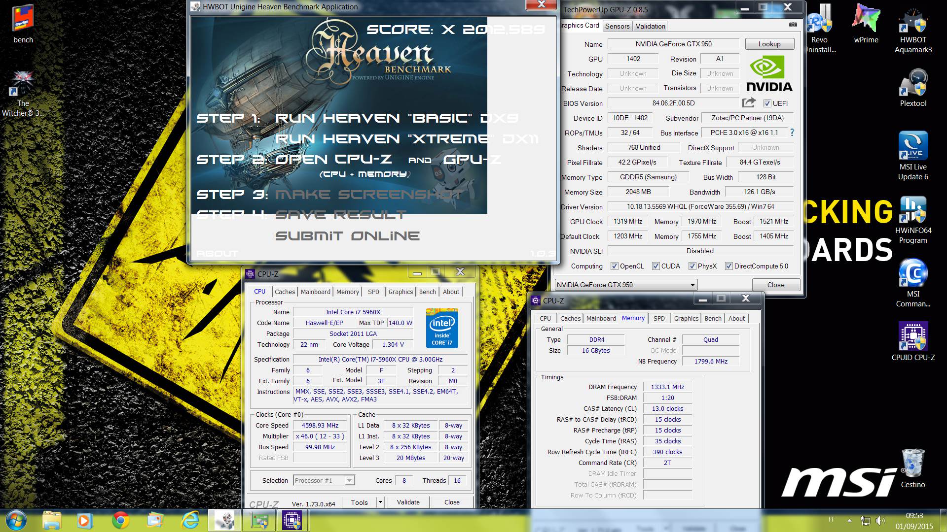Viewport: 947px width, 532px height.
Task: Toggle the DirectCompute 5.0 checkbox
Action: click(728, 266)
